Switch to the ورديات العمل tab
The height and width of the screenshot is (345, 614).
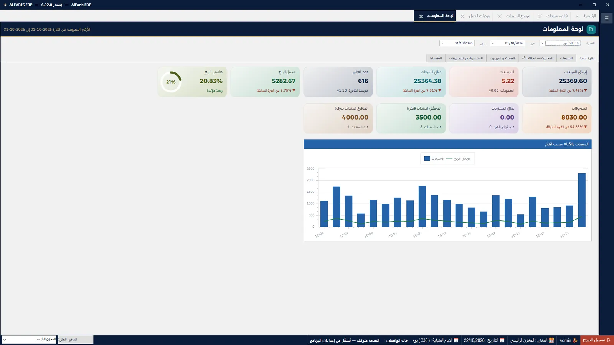pyautogui.click(x=479, y=16)
